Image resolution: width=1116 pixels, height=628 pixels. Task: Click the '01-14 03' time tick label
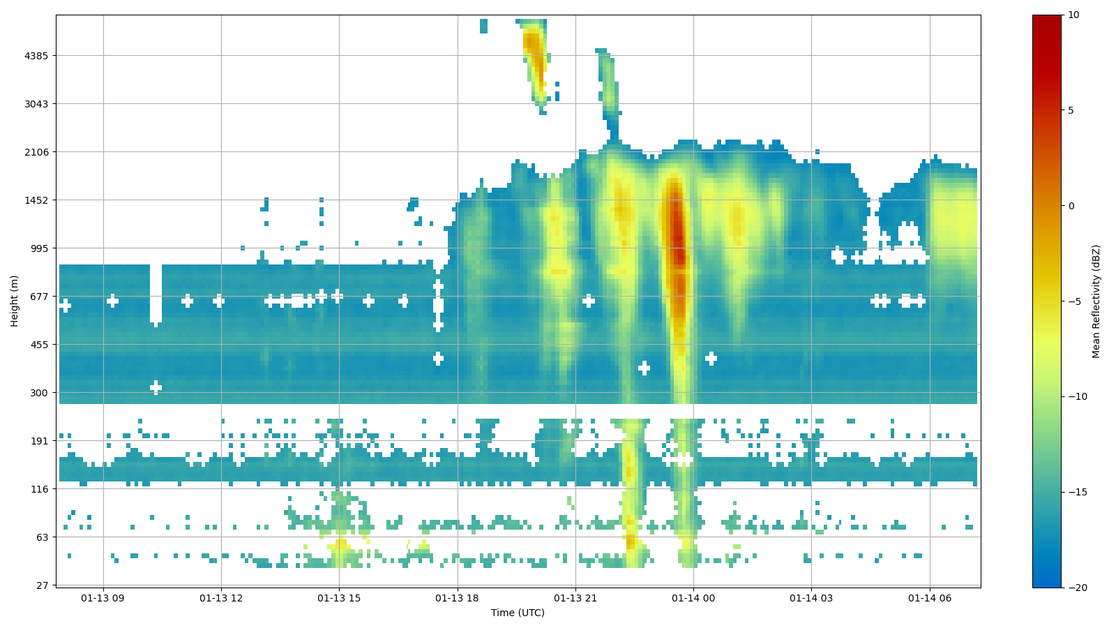tap(811, 598)
